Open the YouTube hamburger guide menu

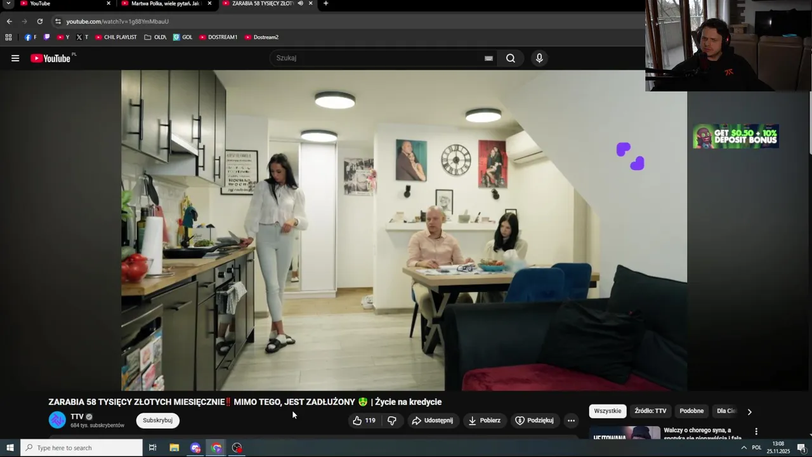click(x=15, y=58)
